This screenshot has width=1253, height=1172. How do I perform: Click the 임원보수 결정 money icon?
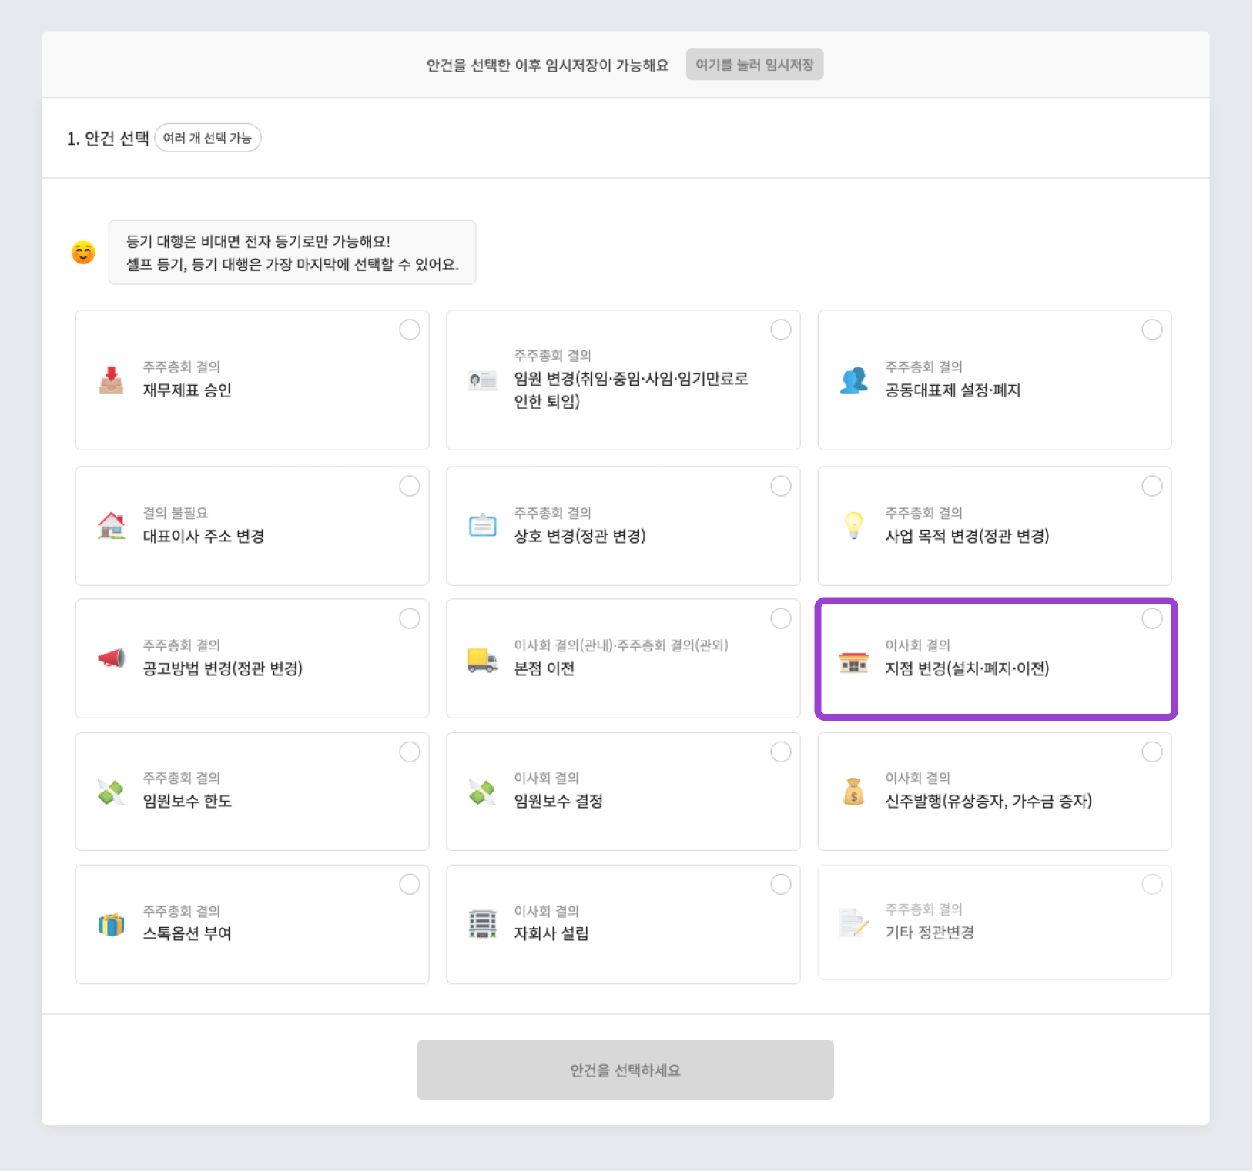(x=483, y=792)
